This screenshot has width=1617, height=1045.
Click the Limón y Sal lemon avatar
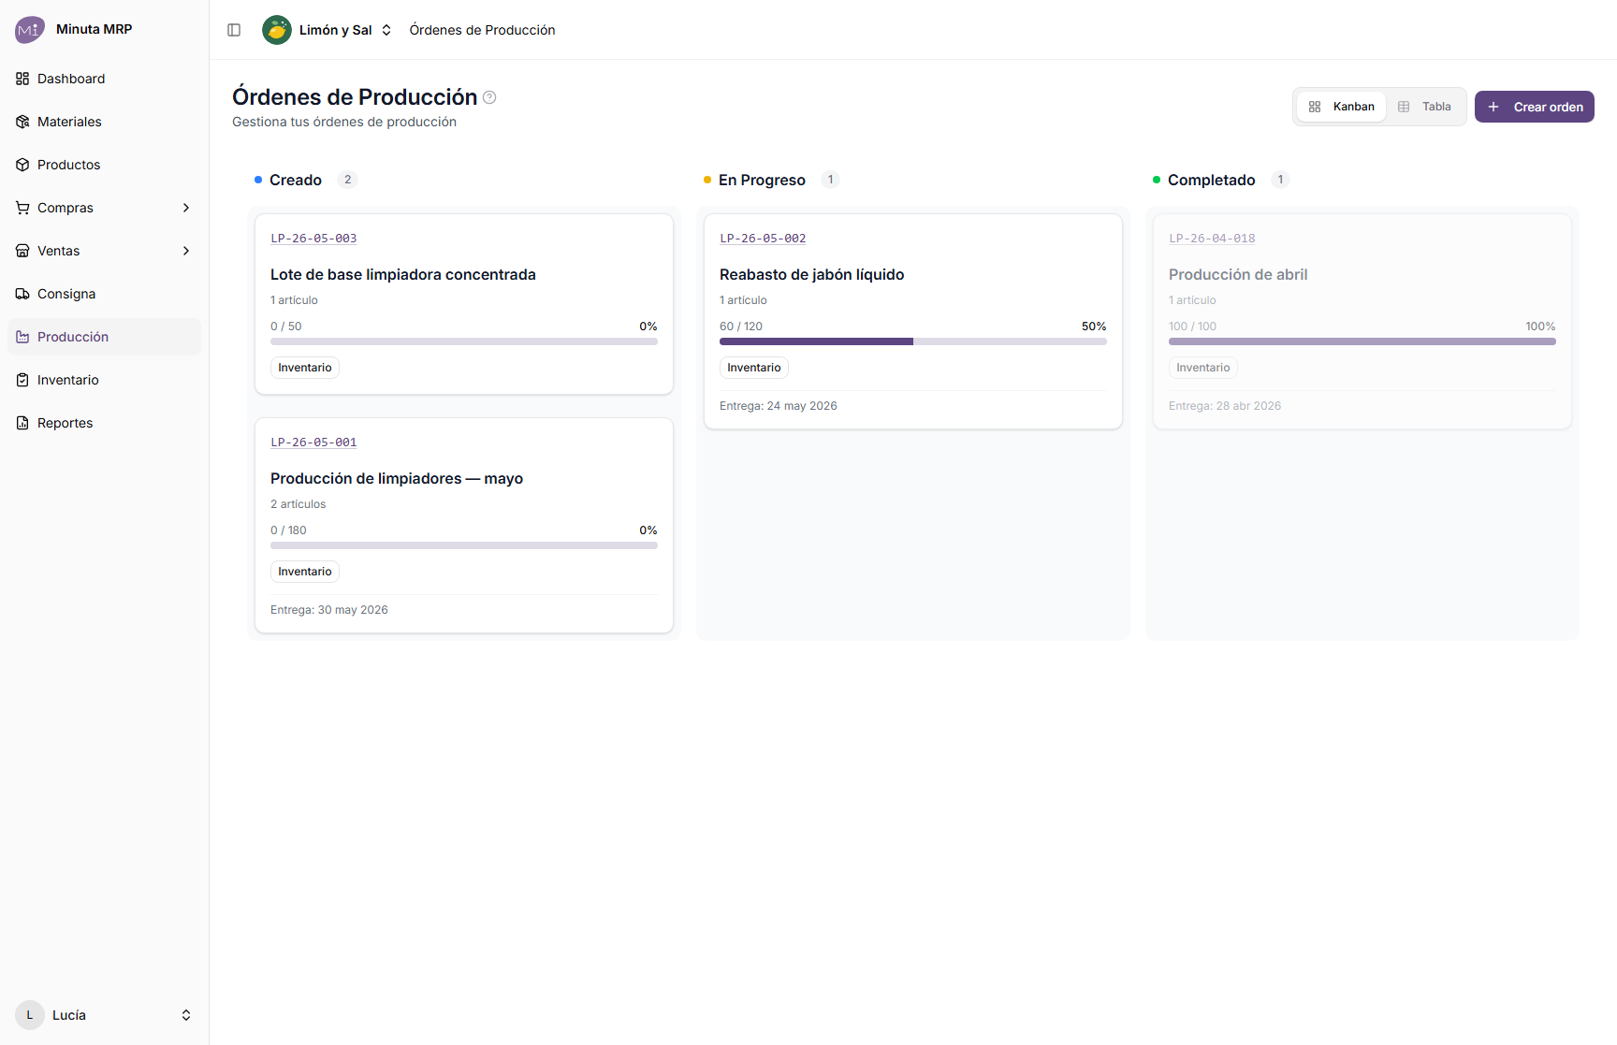click(x=277, y=30)
